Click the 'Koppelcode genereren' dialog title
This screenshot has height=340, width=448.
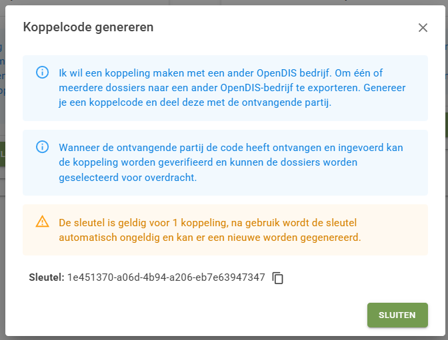point(88,27)
